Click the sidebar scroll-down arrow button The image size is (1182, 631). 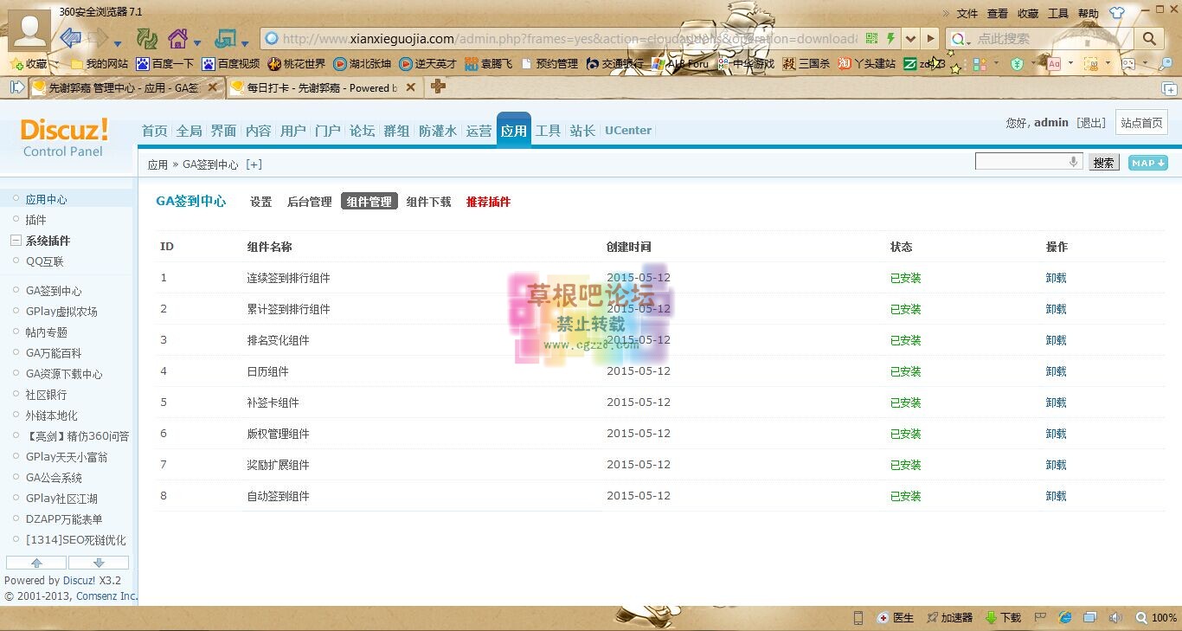click(x=99, y=563)
